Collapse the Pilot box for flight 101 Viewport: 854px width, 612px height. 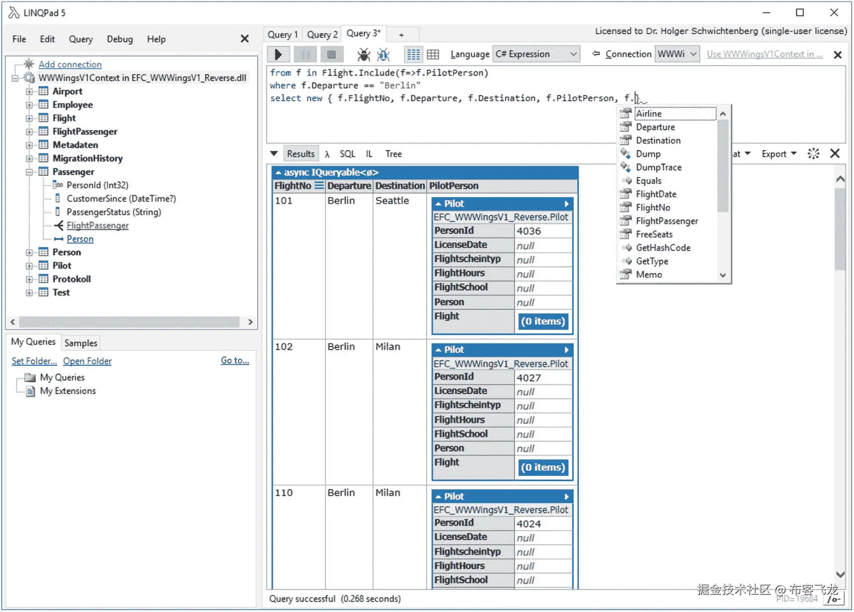(438, 204)
